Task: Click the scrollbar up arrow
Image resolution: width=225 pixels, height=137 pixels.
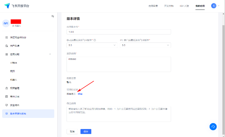Action: pyautogui.click(x=223, y=14)
